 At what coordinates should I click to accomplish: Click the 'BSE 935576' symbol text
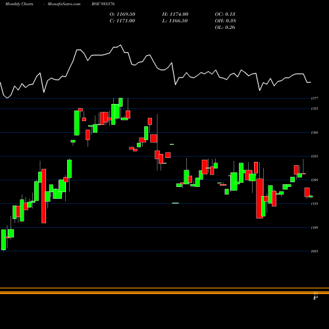103,4
